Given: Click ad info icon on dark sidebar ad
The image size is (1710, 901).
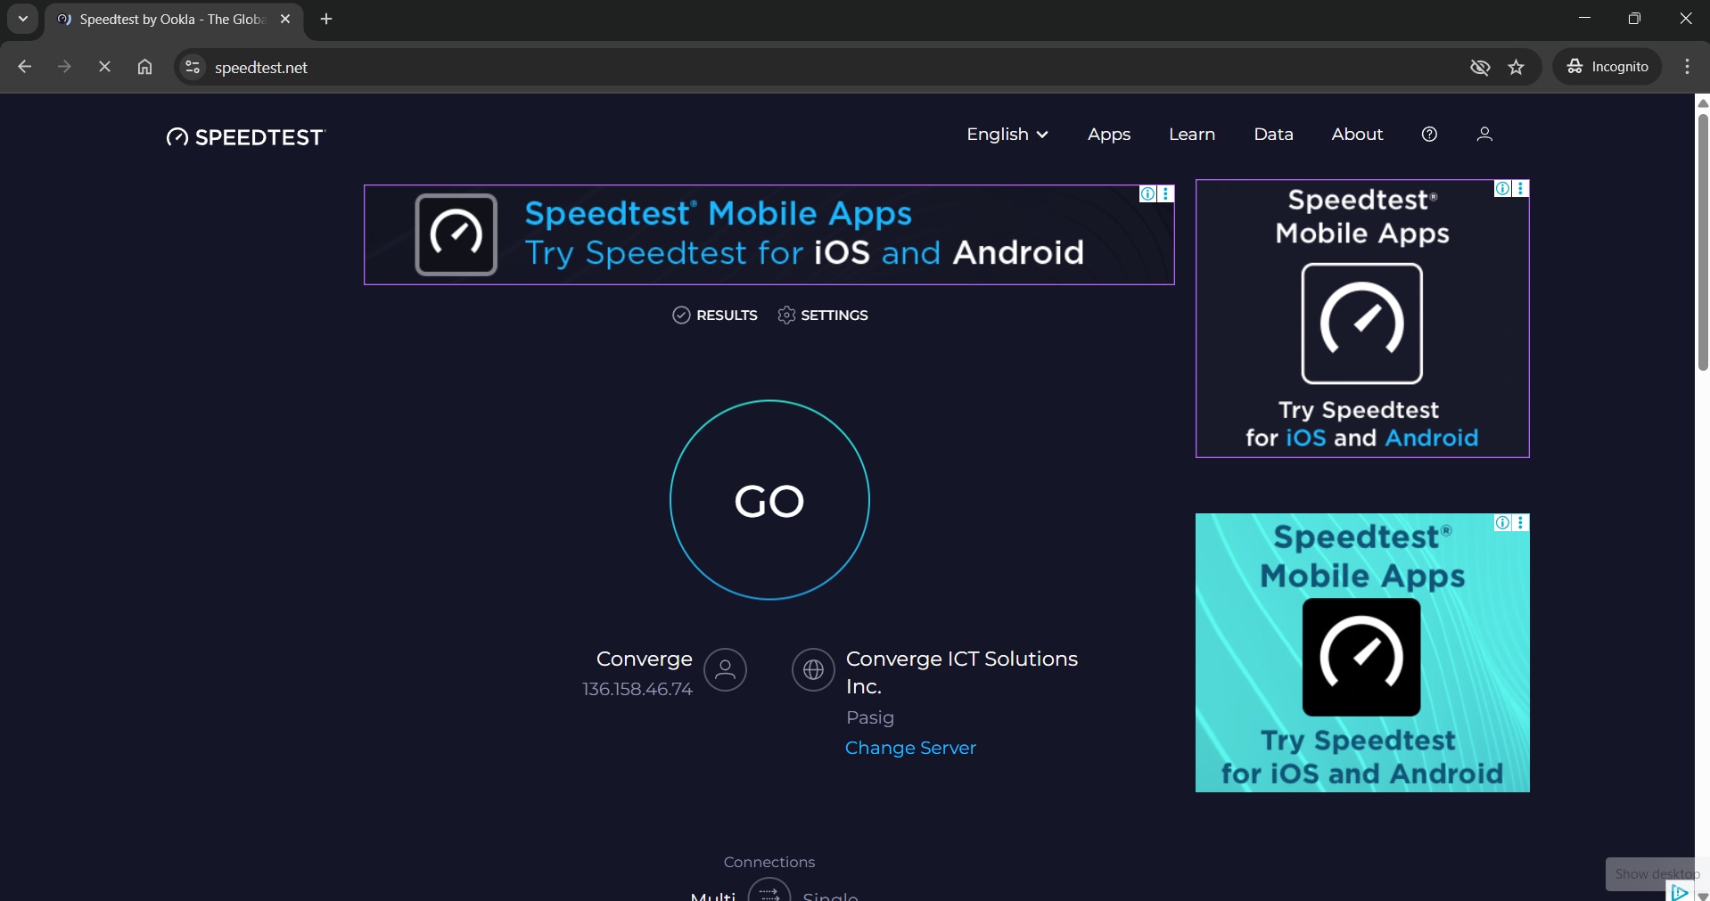Looking at the screenshot, I should pyautogui.click(x=1503, y=188).
